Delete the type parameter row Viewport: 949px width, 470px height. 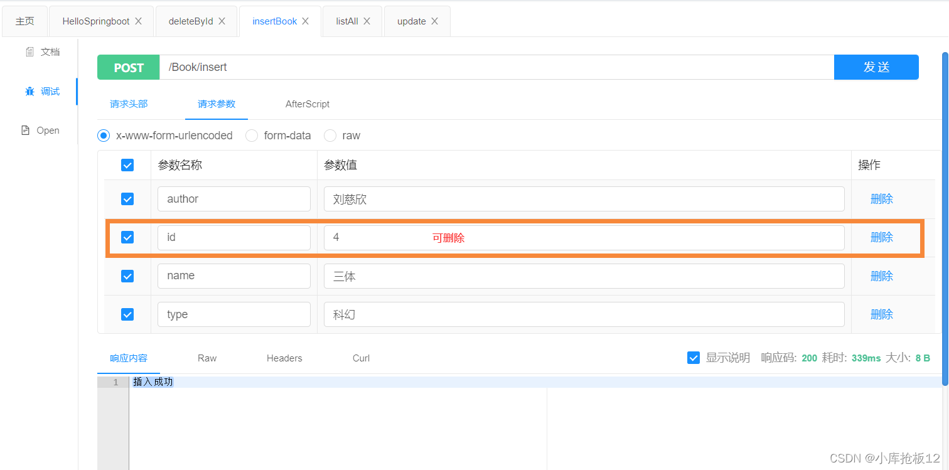(882, 314)
